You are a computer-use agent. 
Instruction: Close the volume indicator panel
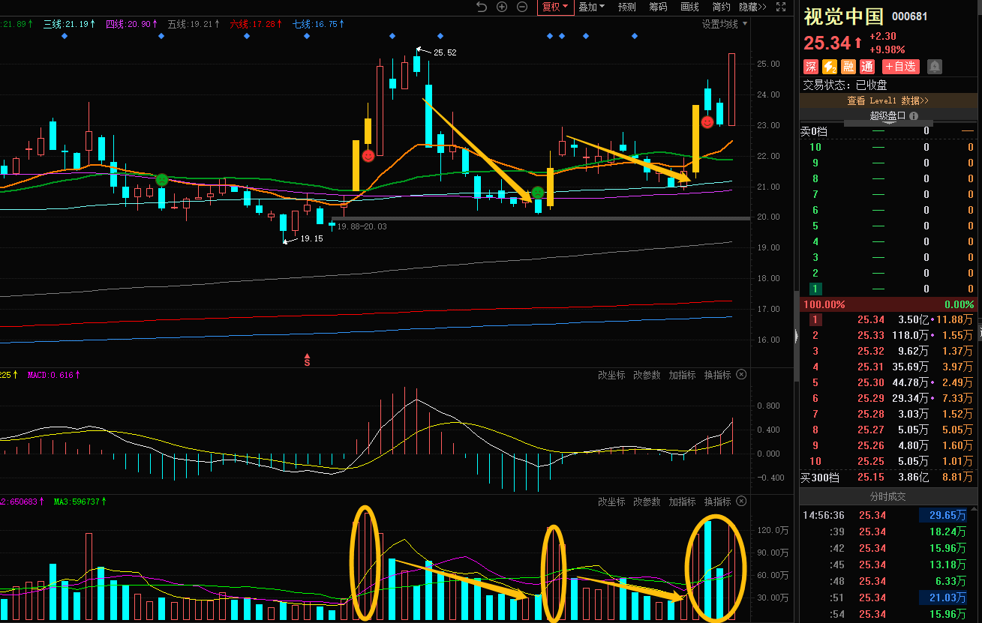click(741, 502)
